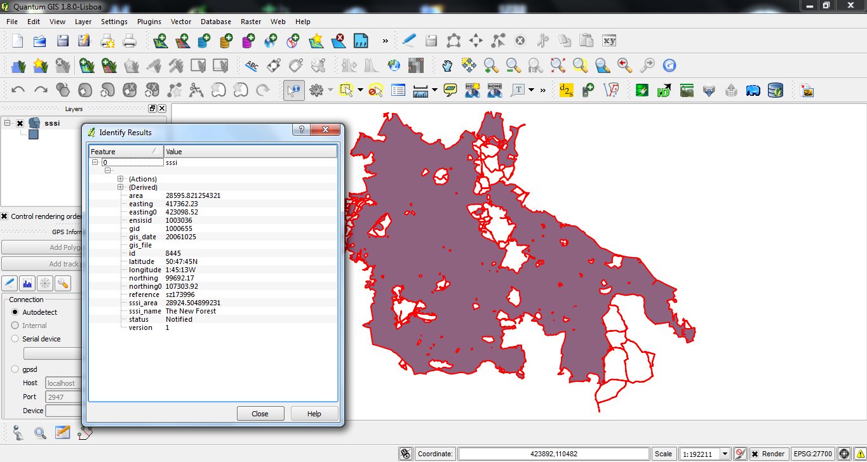Screen dimensions: 867x462
Task: Open the Vector menu
Action: pos(181,22)
